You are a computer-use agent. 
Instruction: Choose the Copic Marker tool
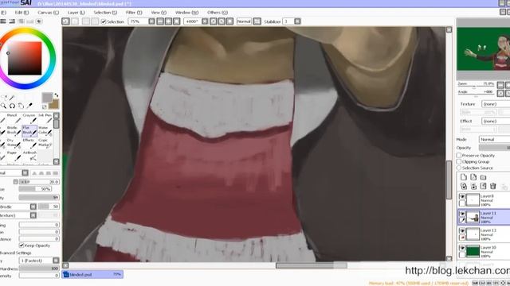click(x=45, y=143)
